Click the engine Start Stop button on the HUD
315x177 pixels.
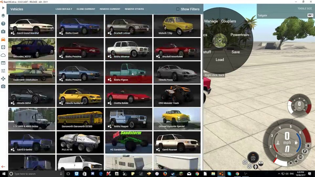tap(253, 158)
